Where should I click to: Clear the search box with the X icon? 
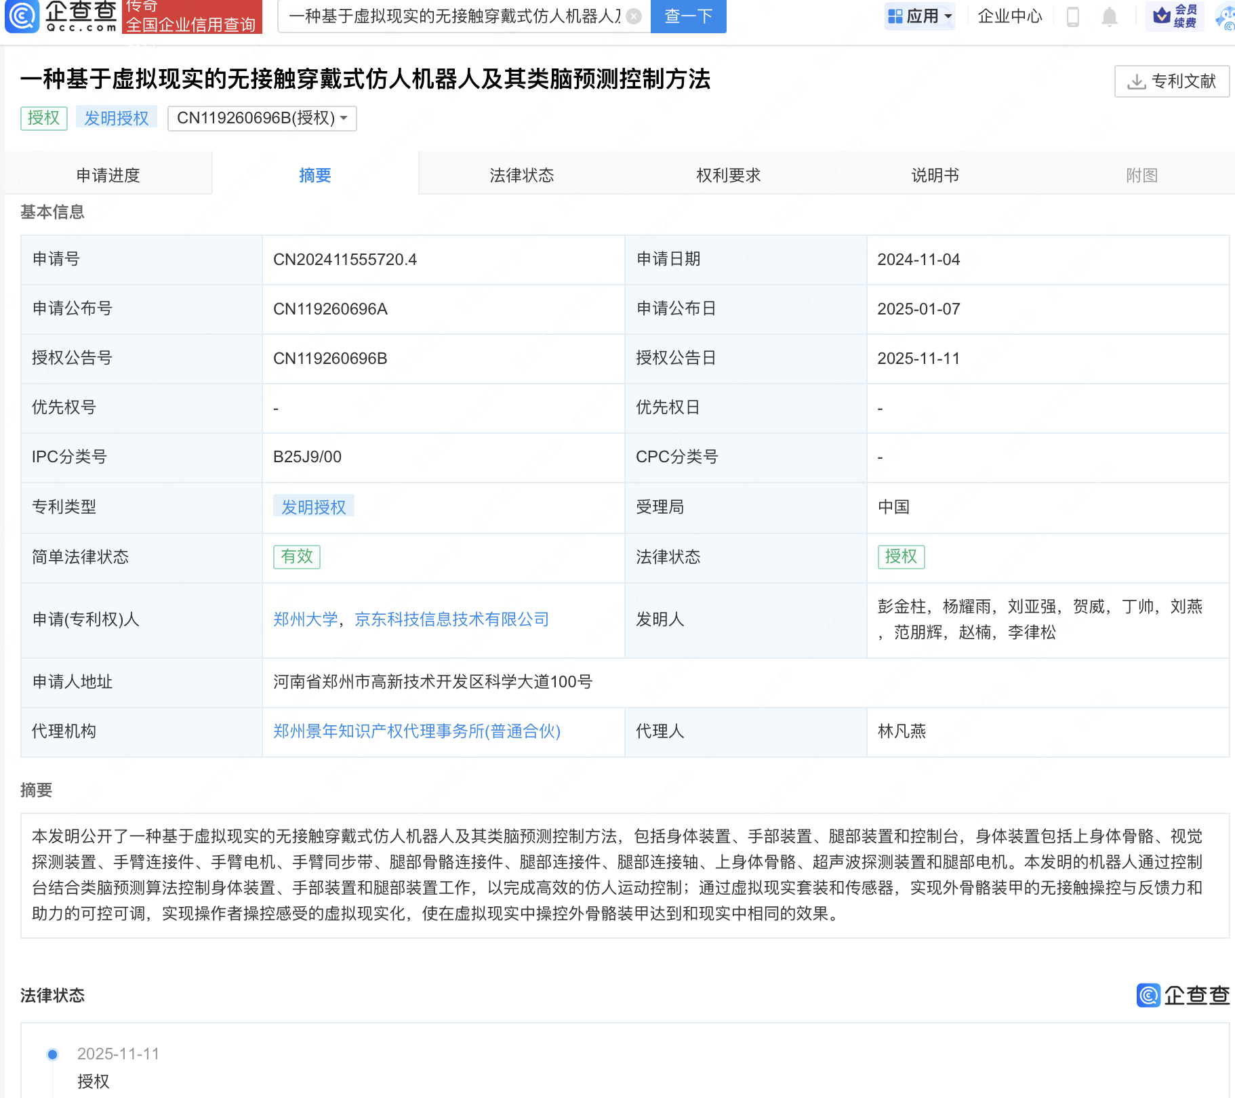[634, 16]
